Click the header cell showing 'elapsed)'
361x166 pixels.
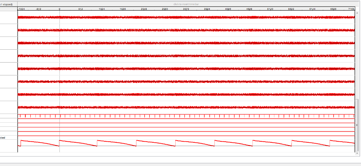click(x=8, y=4)
